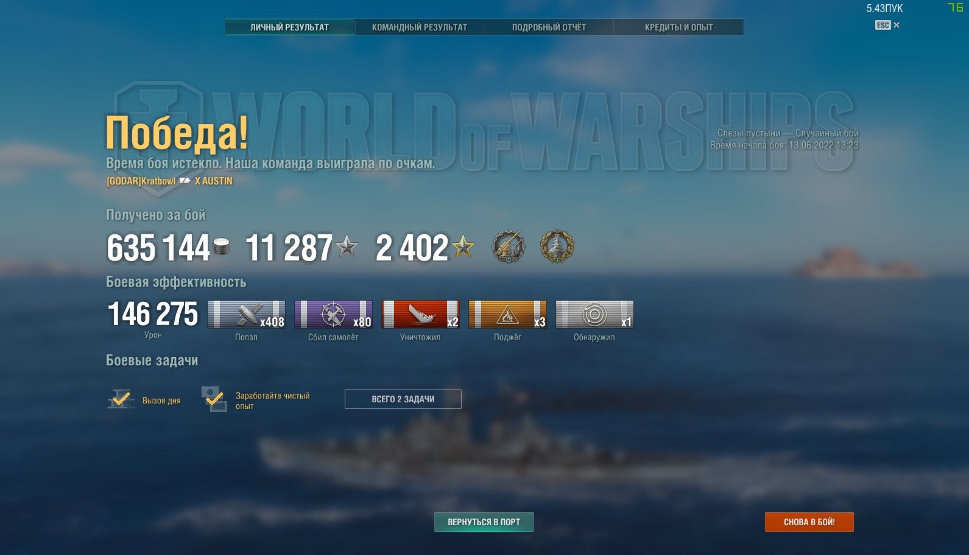Select the x80 planes shot down ribbon
Viewport: 969px width, 555px height.
click(x=333, y=315)
